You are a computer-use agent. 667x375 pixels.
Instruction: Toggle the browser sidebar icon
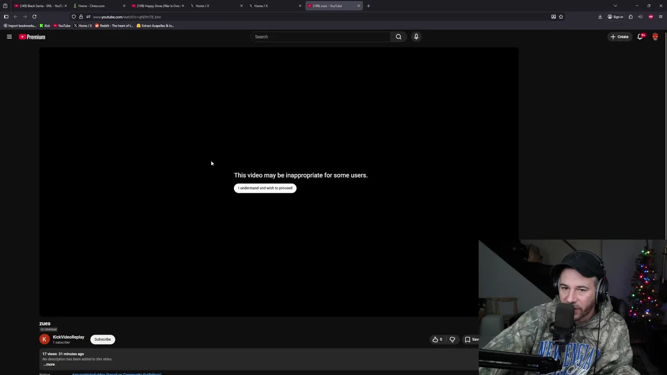[6, 17]
